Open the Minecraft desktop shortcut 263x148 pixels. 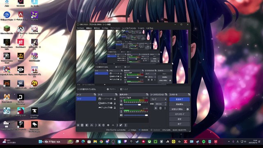(x=7, y=30)
